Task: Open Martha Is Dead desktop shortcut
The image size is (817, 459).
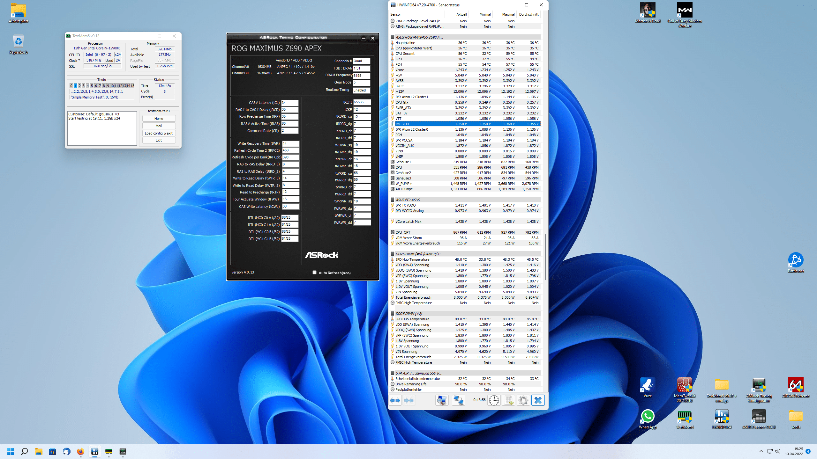Action: click(x=648, y=13)
